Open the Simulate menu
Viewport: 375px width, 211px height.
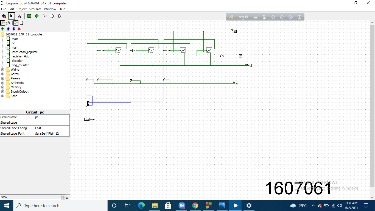(35, 9)
